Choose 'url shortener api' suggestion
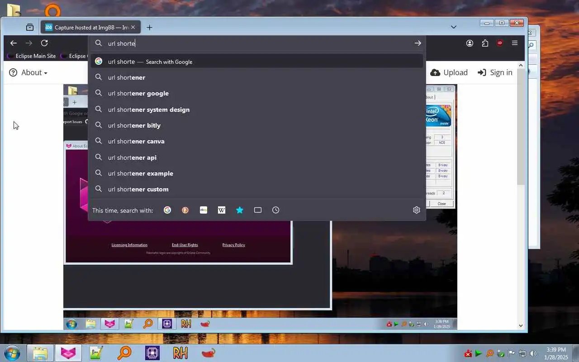The height and width of the screenshot is (362, 579). (x=257, y=157)
